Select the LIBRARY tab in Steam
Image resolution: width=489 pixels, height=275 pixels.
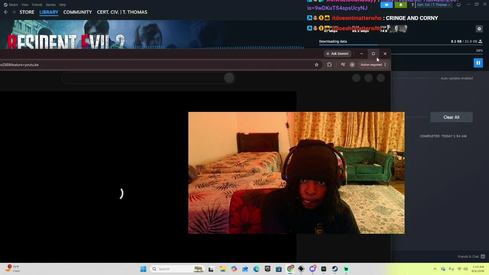click(49, 12)
